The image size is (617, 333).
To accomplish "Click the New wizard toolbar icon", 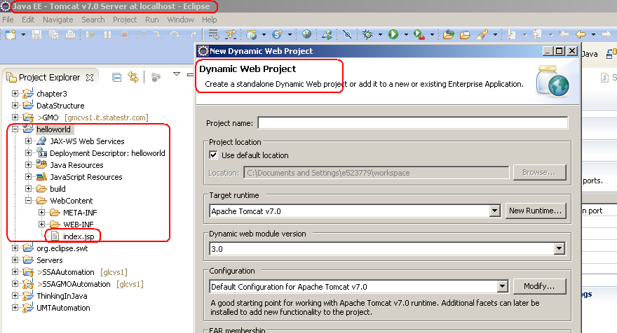I will 11,34.
